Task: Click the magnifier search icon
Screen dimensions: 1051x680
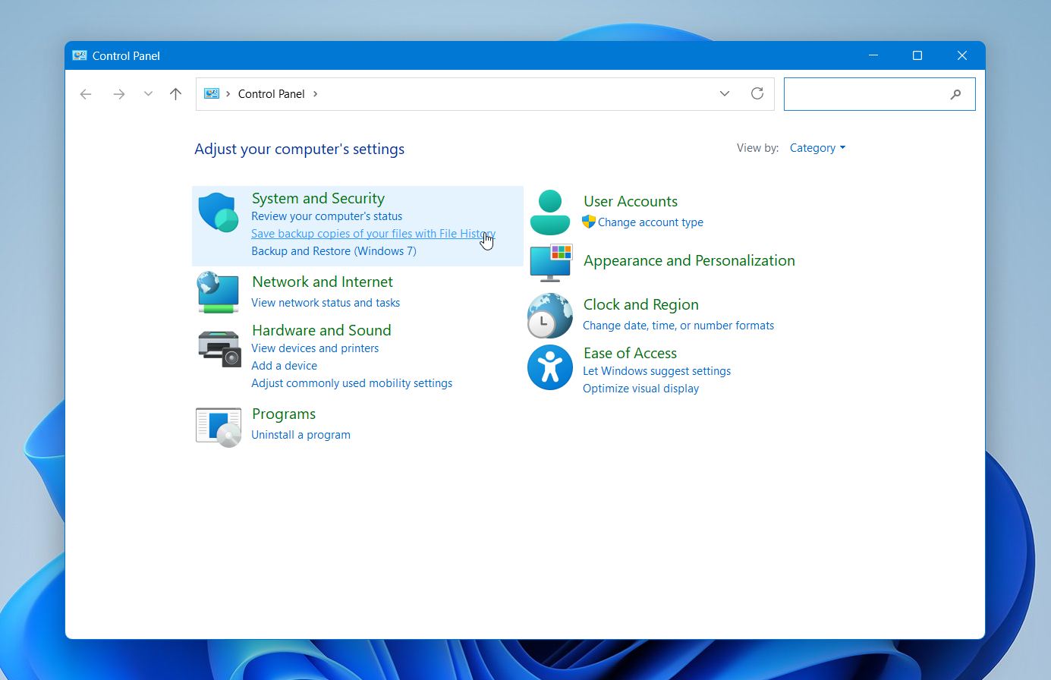Action: [x=955, y=94]
